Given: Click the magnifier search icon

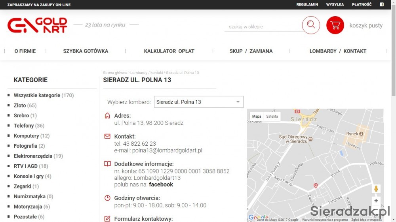Looking at the screenshot, I should 311,25.
